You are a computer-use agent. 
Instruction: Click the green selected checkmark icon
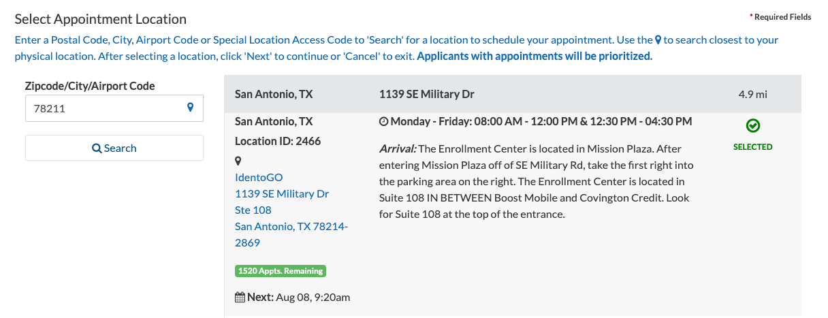pos(753,125)
